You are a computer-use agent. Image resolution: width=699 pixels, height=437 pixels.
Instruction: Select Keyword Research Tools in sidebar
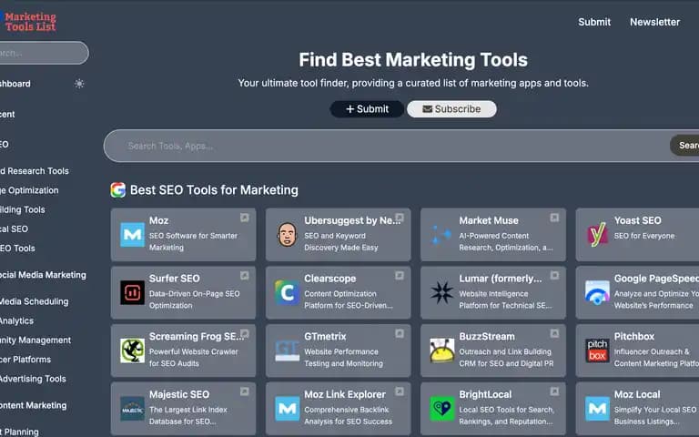pyautogui.click(x=35, y=171)
